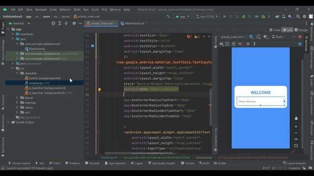This screenshot has height=176, width=314.
Task: Open App Quality Insights tool window
Action: click(161, 163)
